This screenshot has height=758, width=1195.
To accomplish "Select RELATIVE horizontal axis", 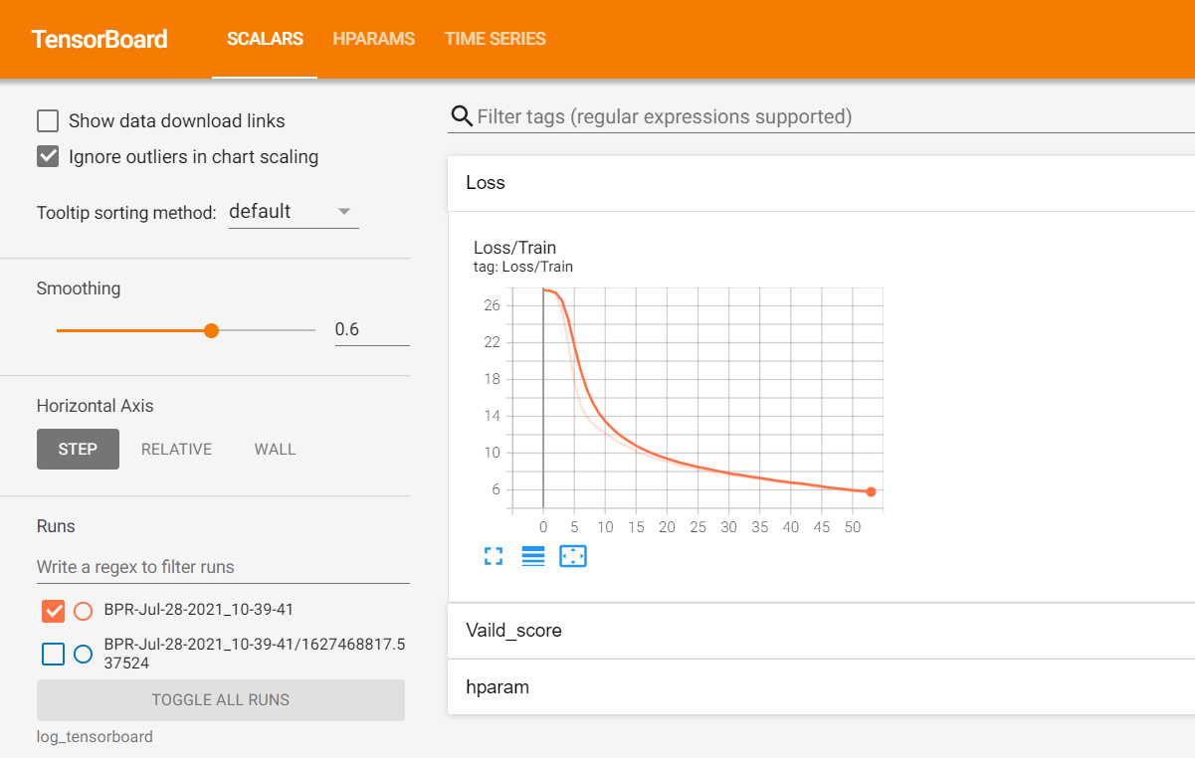I will coord(176,450).
